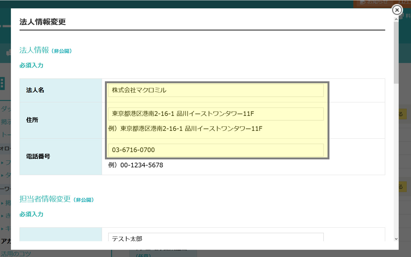This screenshot has width=411, height=257.
Task: Edit the テスト太郎 name input field
Action: click(216, 237)
